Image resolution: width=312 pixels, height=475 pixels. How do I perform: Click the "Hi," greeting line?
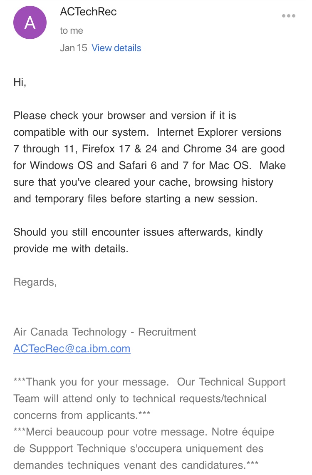[20, 82]
